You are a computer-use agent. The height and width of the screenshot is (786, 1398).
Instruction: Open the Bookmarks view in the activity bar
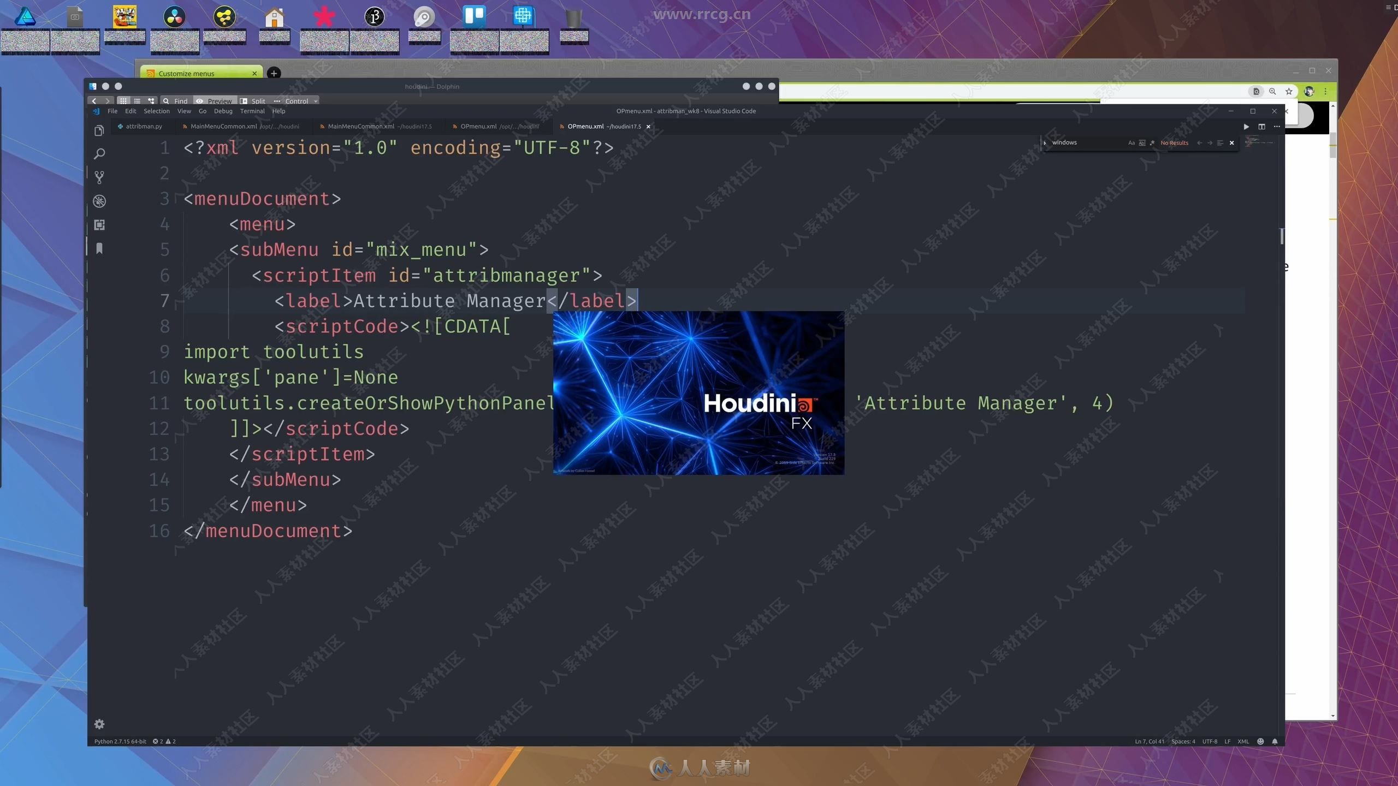[99, 248]
